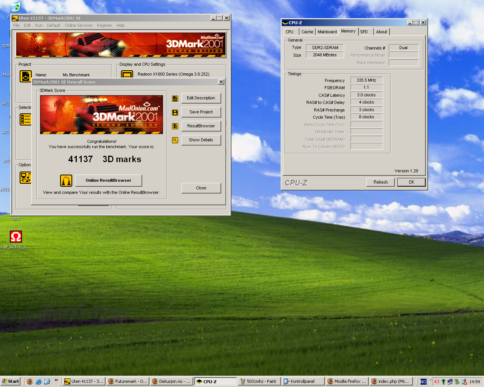Image resolution: width=484 pixels, height=387 pixels.
Task: Click the Size field showing 2048 MBytes
Action: pos(325,55)
